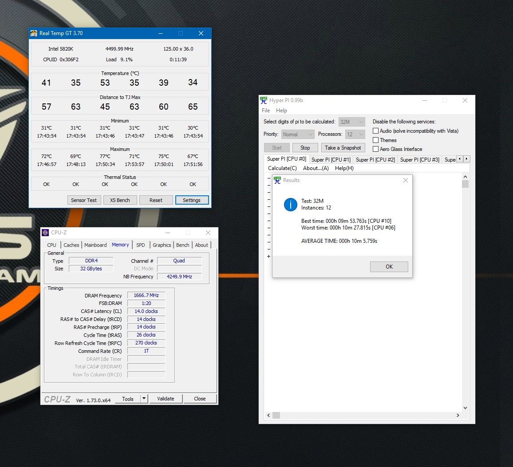The image size is (513, 467).
Task: Close the Real Temp GT window
Action: [201, 33]
